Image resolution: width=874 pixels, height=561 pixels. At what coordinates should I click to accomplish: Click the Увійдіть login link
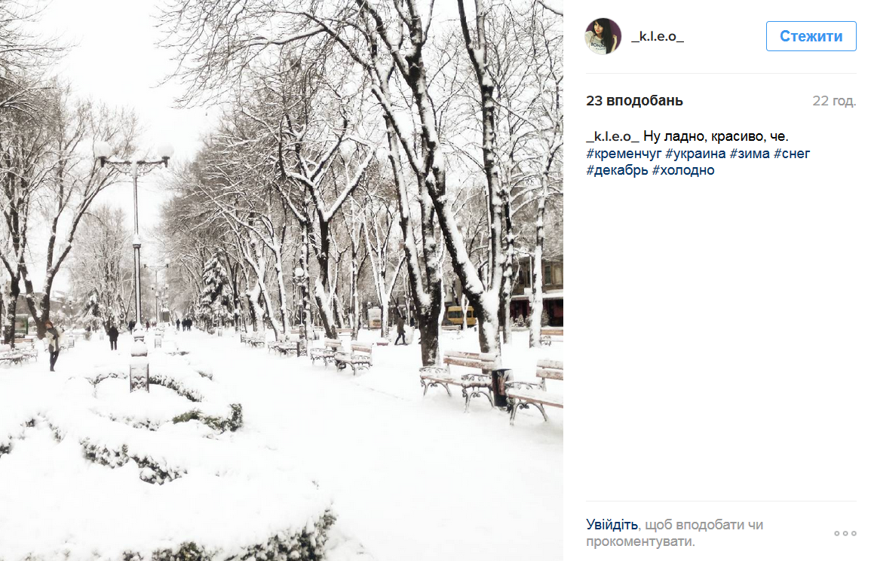pos(612,524)
